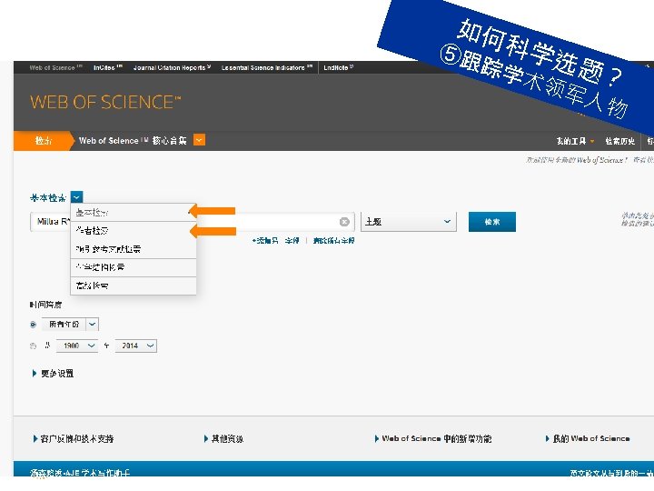Expand 客户反馈和技术支持 section
The width and height of the screenshot is (654, 491).
(74, 439)
